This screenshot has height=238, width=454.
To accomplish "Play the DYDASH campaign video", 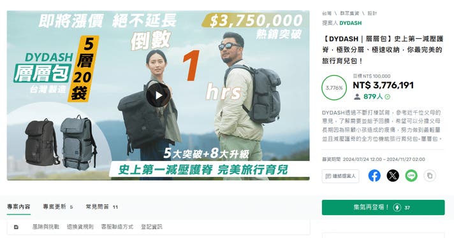I will pos(158,95).
